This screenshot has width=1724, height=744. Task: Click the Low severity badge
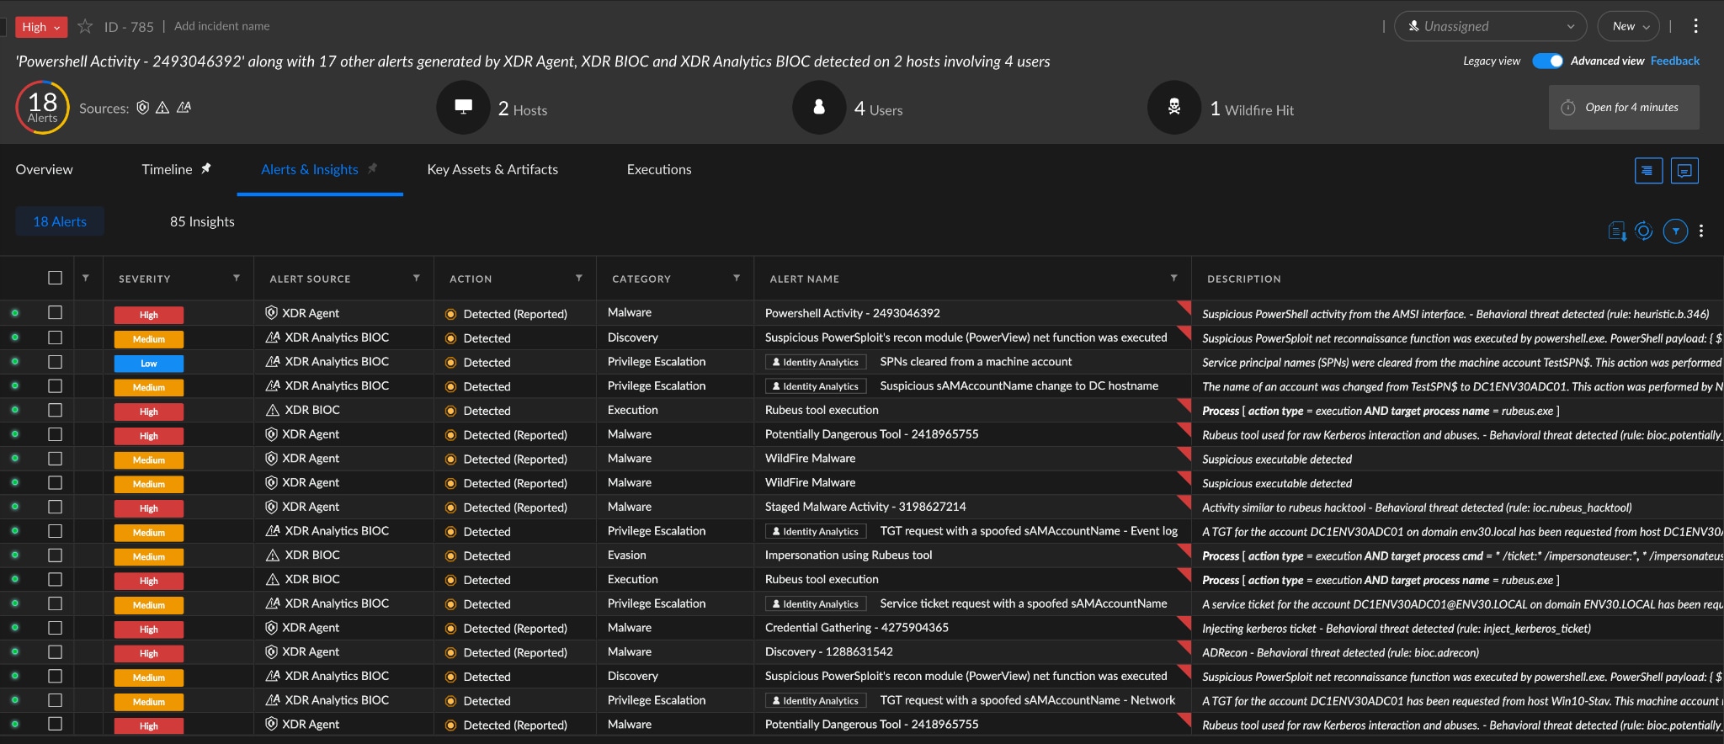tap(149, 364)
